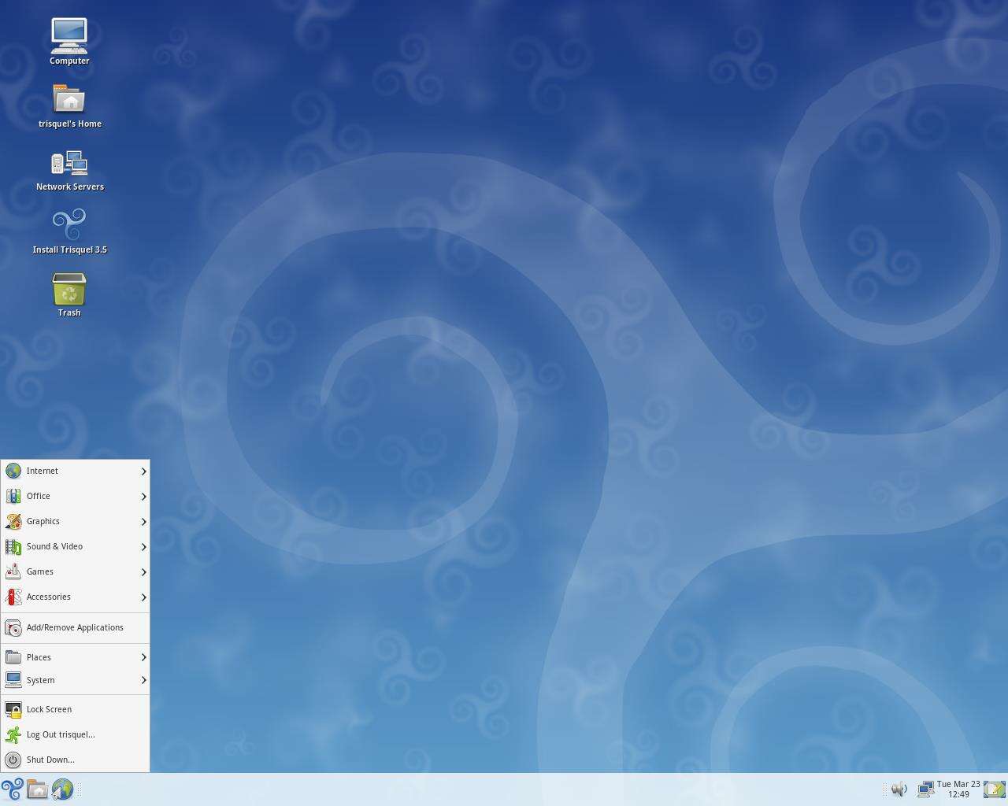Expand arrow beside Places menu entry

point(143,657)
